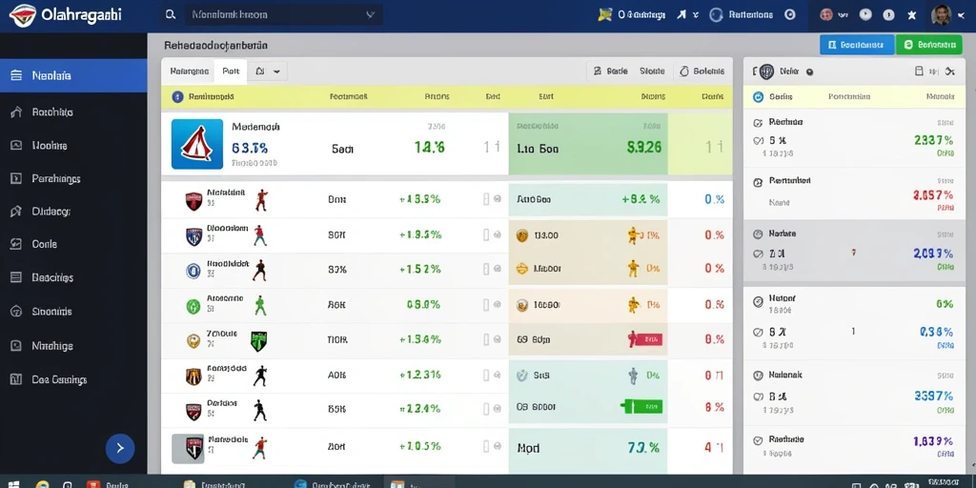Click the blue circle icon in right panel's yellow header
The image size is (976, 488).
pos(758,96)
